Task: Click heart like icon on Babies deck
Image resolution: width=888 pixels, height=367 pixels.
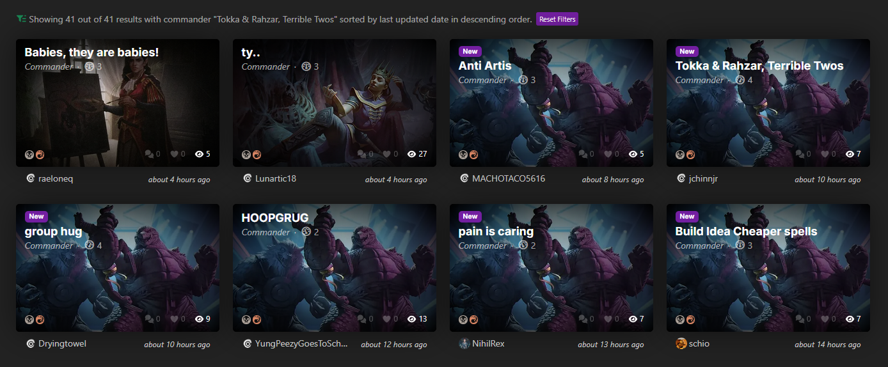Action: [174, 154]
